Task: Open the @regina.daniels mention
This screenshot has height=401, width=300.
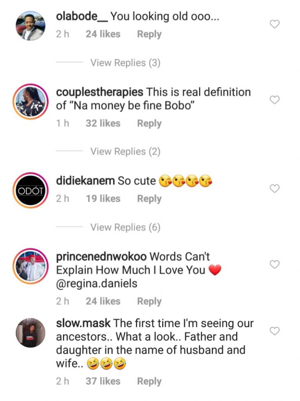Action: (97, 284)
